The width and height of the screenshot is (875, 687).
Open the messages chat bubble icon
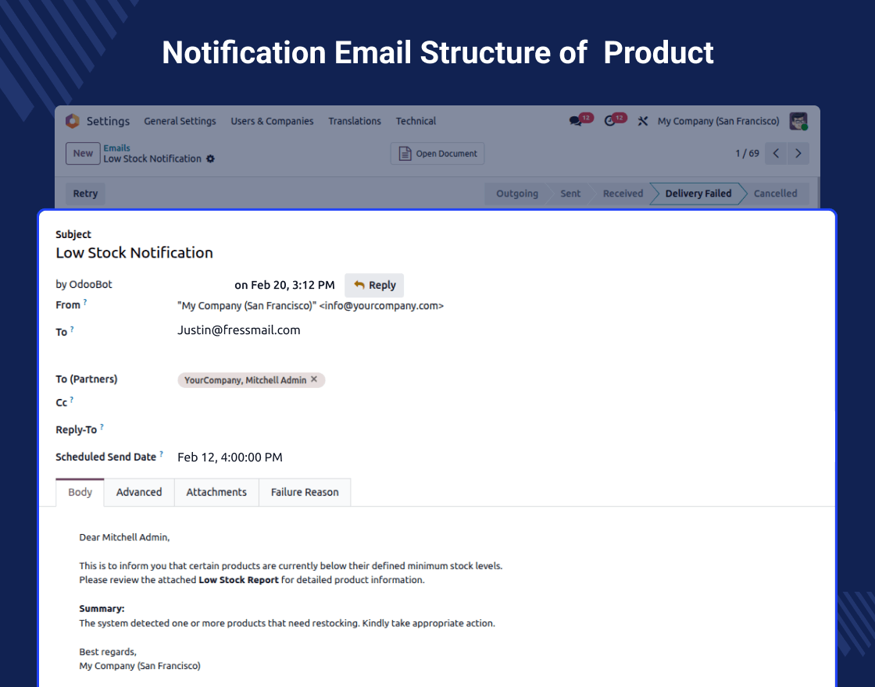tap(577, 121)
